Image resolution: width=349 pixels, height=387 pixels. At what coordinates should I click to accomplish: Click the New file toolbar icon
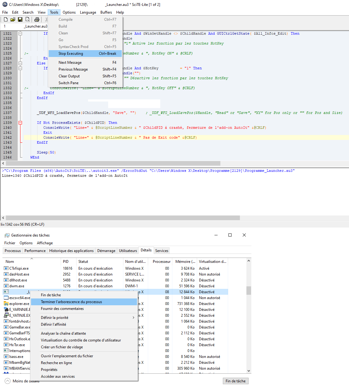tap(6, 20)
